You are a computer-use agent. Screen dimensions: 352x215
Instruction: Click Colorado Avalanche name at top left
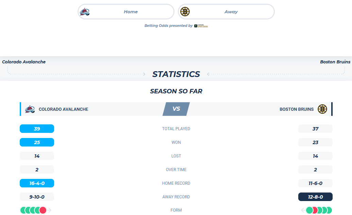24,62
